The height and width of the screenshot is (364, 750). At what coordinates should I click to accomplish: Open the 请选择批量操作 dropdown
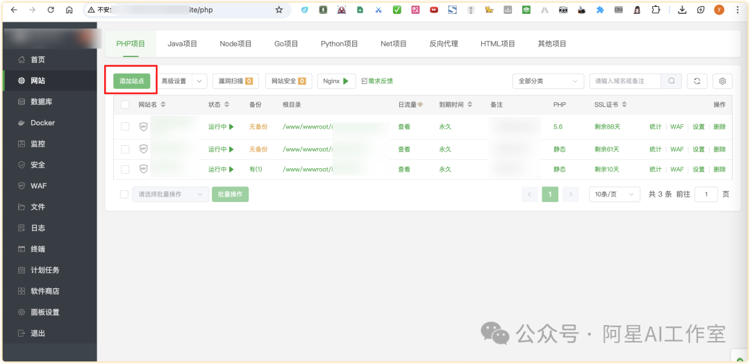[170, 195]
